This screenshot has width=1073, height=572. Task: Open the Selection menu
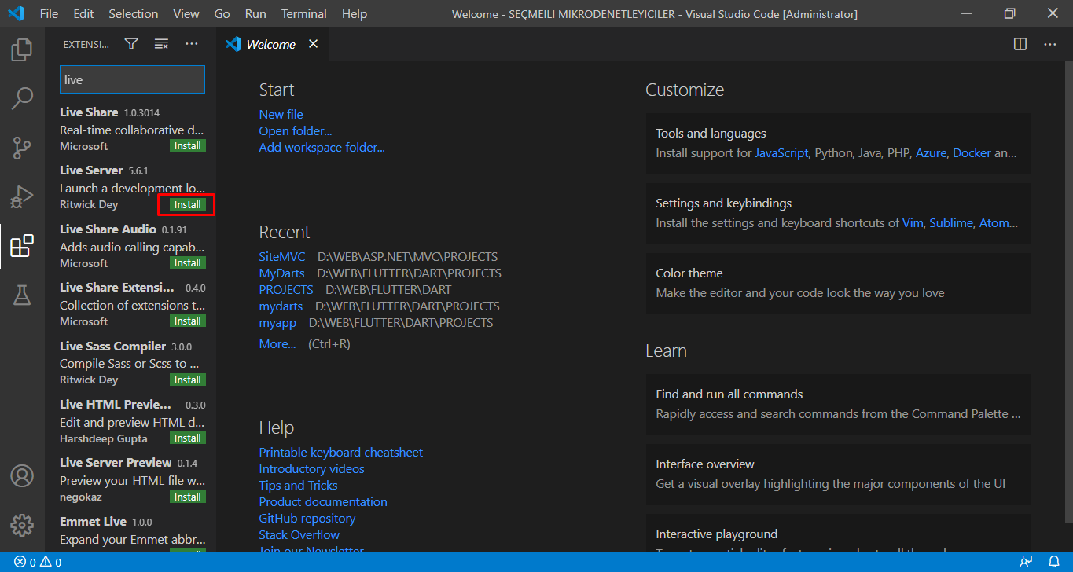(x=133, y=14)
